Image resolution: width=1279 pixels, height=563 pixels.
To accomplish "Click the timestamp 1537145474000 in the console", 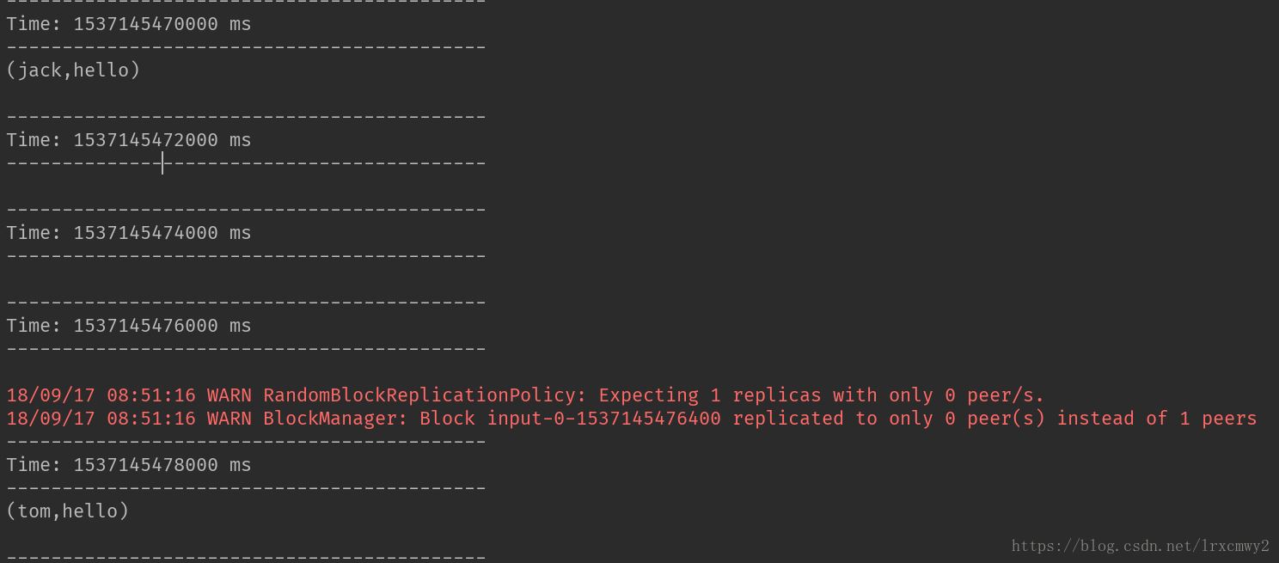I will coord(145,233).
